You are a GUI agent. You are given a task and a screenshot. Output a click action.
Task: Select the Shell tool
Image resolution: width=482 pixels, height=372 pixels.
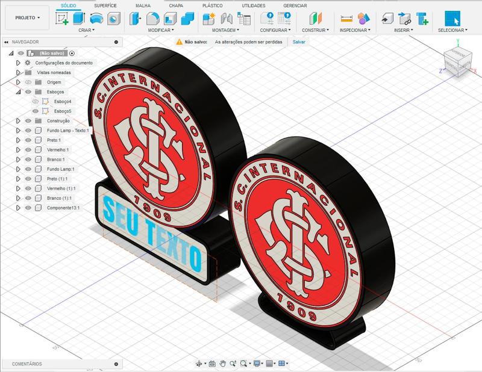[x=170, y=19]
